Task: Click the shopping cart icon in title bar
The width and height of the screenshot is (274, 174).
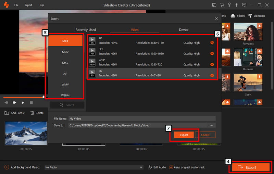Action: coord(222,5)
